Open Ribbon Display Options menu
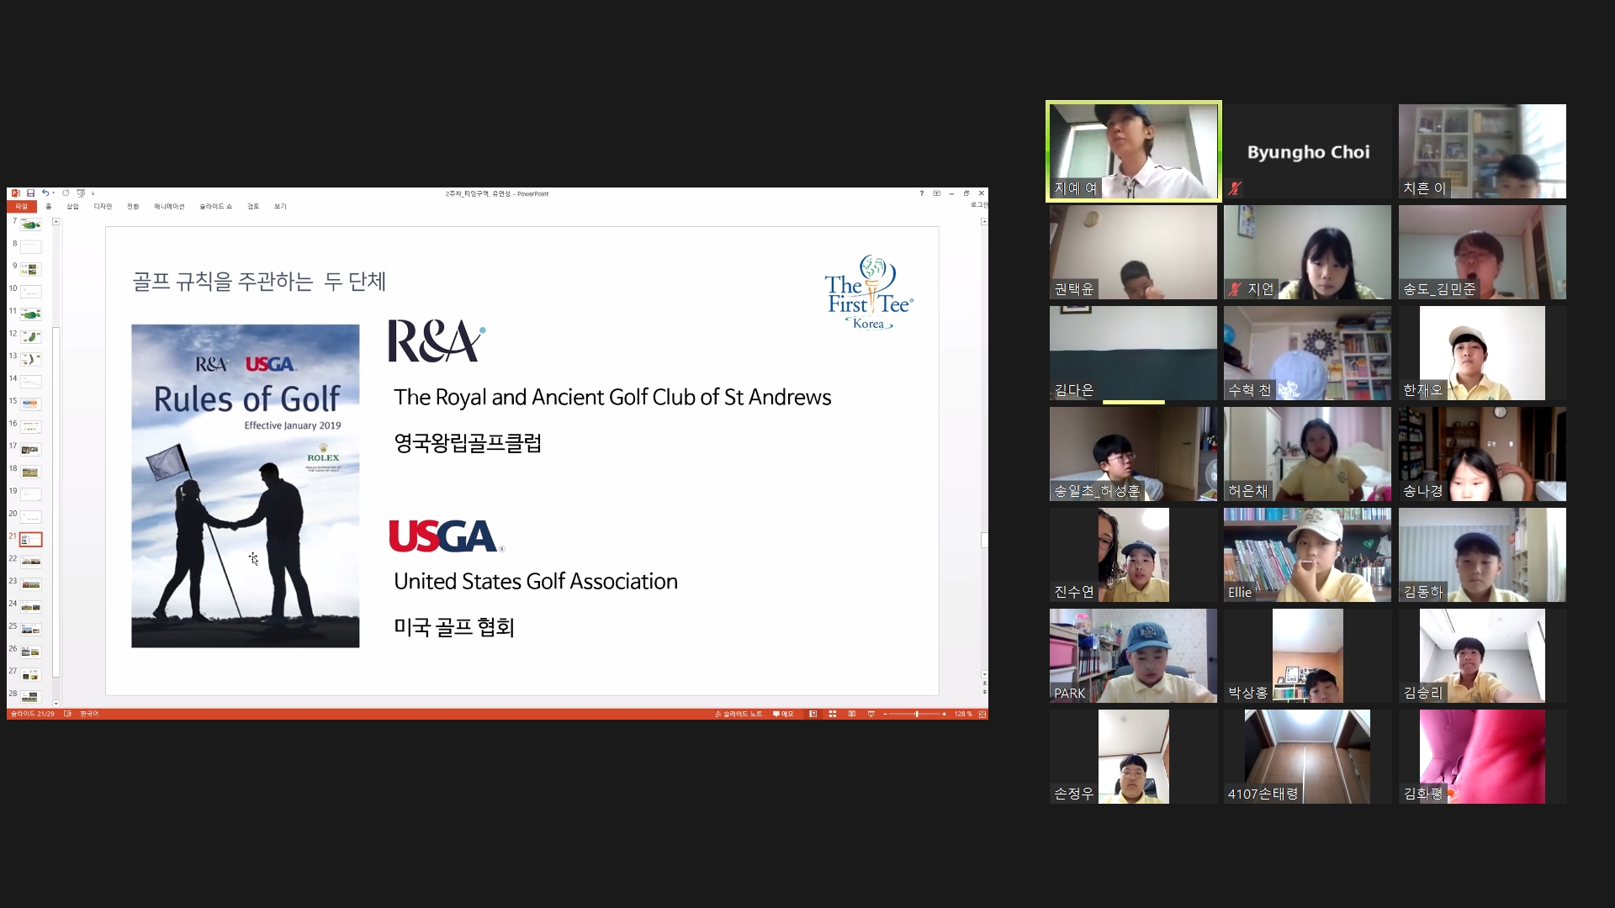1615x908 pixels. pos(936,193)
